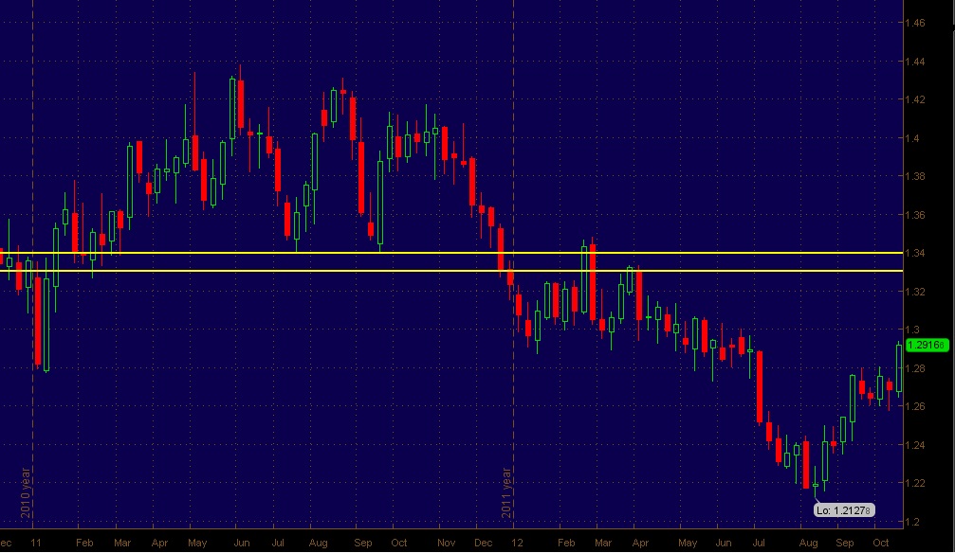
Task: Select the upper yellow horizontal line at 1.34
Action: pyautogui.click(x=451, y=253)
